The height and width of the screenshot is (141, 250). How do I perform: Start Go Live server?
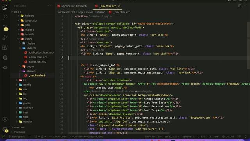(228, 137)
